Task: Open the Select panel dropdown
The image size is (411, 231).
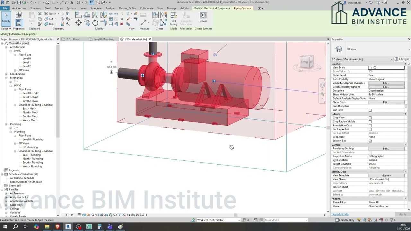Action: pos(6,29)
